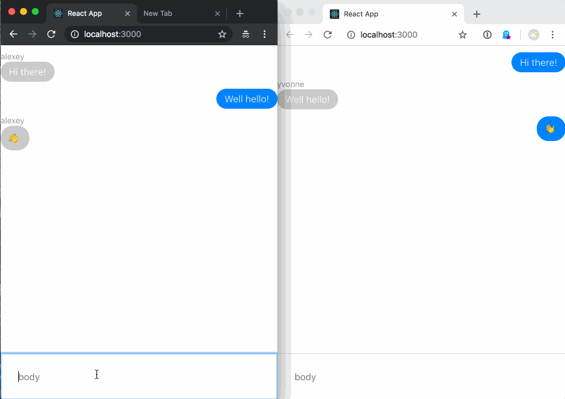The image size is (565, 399).
Task: Click back arrow in left dark browser
Action: (x=14, y=34)
